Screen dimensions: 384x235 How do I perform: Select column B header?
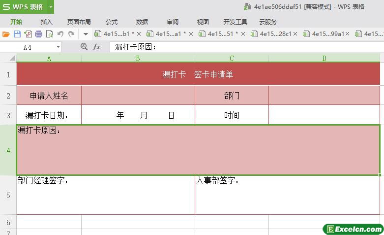click(138, 59)
